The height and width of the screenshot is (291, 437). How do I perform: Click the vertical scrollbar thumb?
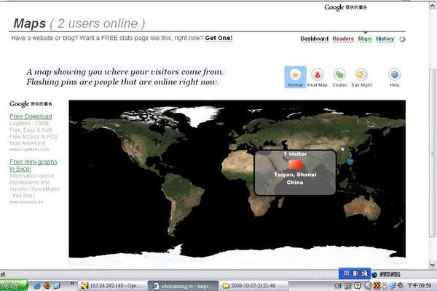[x=433, y=152]
